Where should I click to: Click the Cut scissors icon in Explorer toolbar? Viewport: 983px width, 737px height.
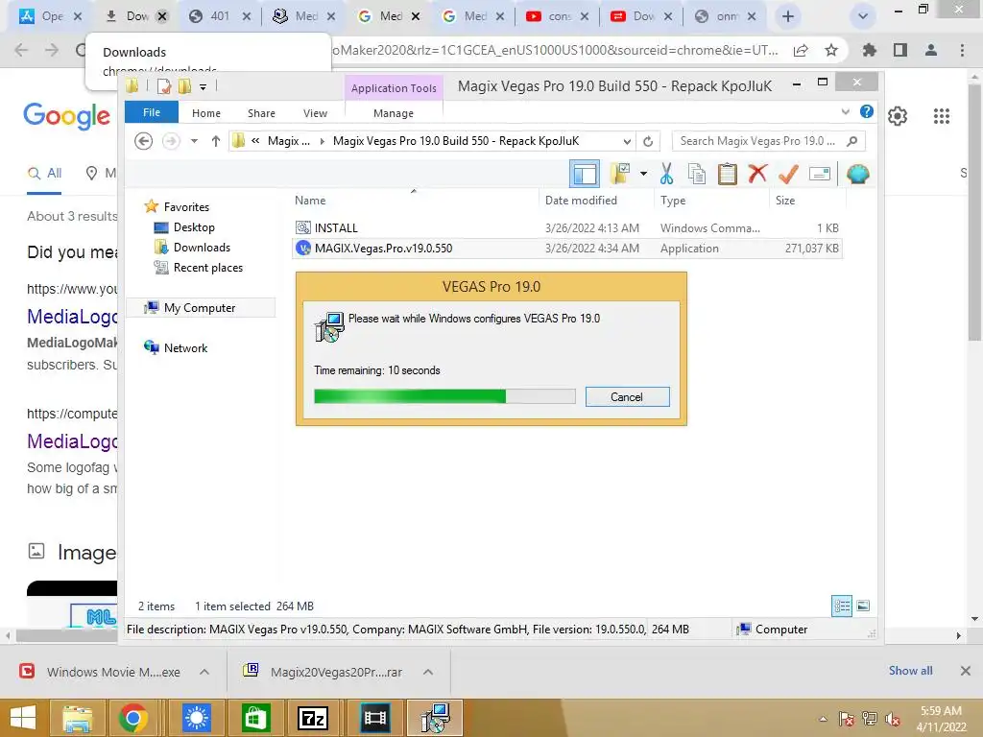pos(666,175)
